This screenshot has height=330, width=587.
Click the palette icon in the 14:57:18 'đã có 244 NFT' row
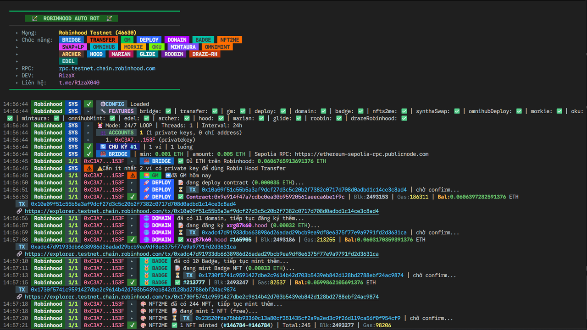coord(143,304)
